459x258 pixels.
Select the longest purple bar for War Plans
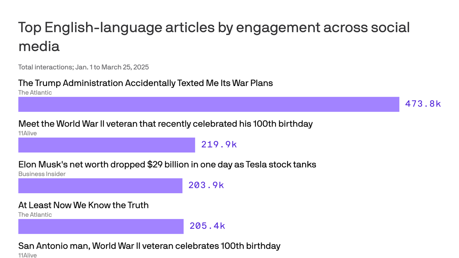[x=208, y=104]
